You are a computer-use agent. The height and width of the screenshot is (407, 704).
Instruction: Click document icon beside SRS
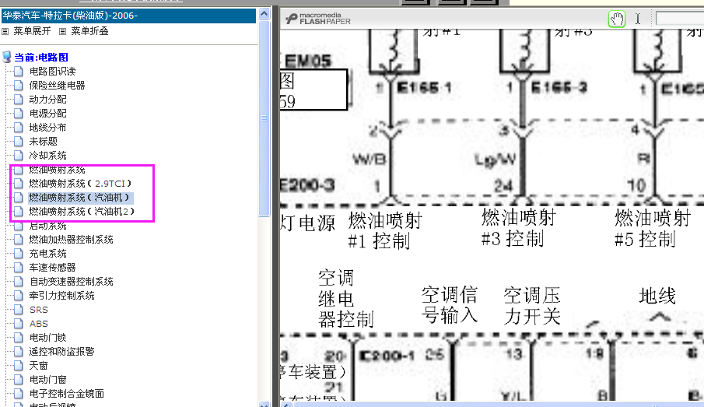coord(19,310)
